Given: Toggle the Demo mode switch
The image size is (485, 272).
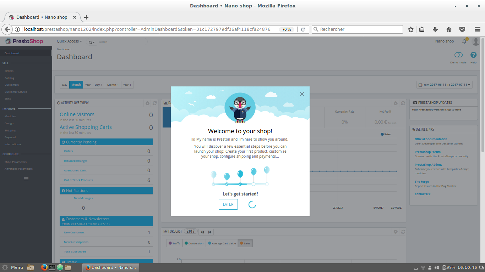Looking at the screenshot, I should pos(458,55).
